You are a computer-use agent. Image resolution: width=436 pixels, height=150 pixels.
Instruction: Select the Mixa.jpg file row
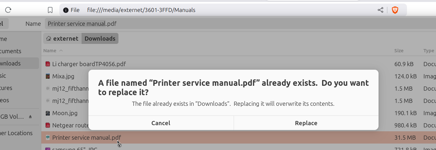[x=239, y=76]
